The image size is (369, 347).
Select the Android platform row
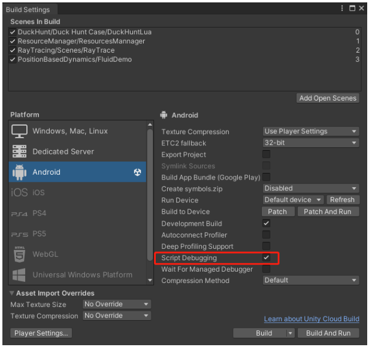(x=77, y=172)
